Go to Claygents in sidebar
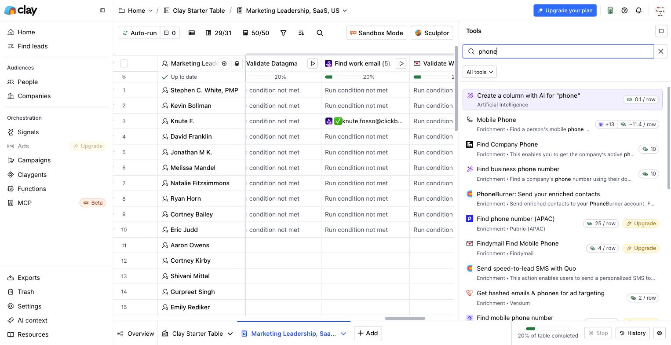 (32, 175)
